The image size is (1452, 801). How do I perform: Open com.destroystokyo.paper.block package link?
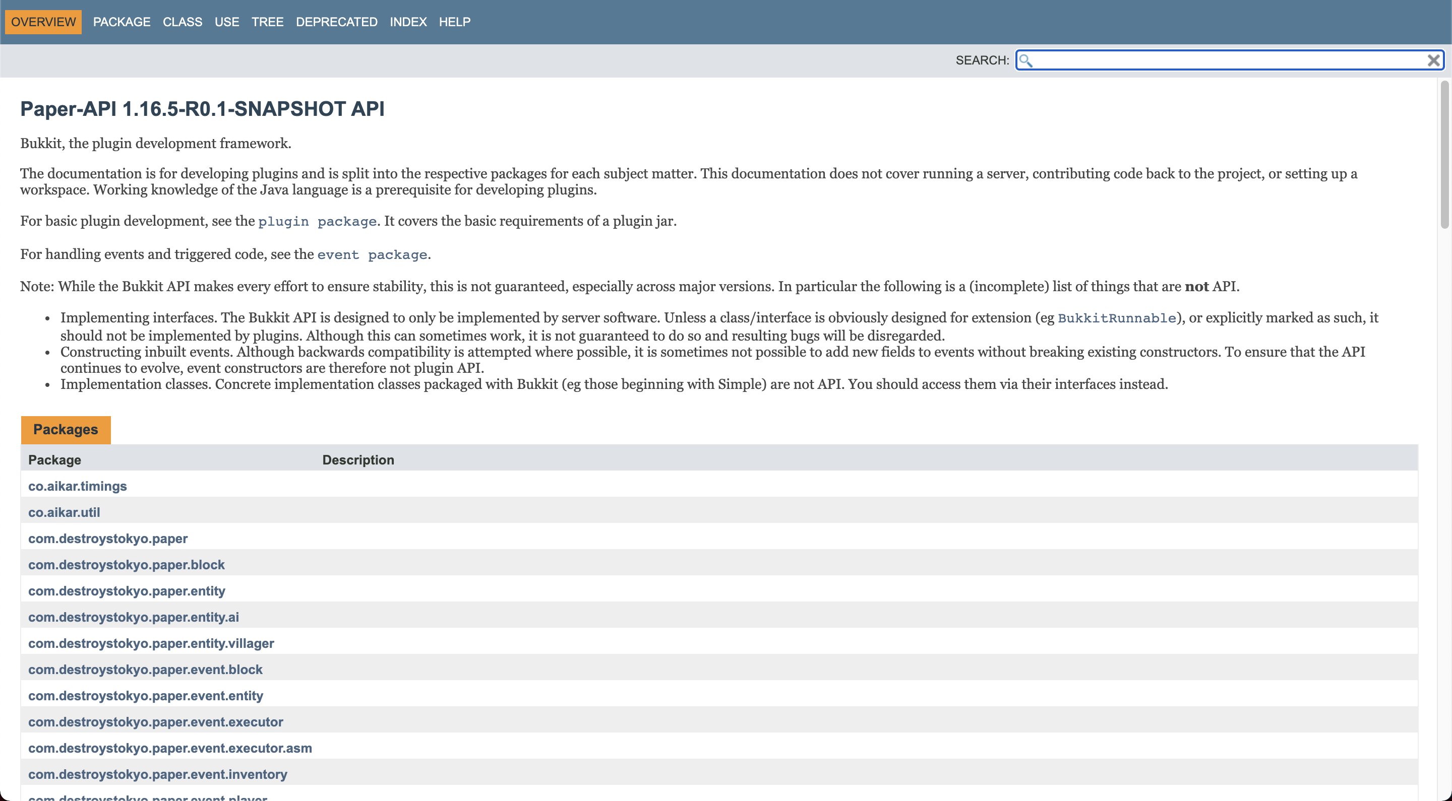(126, 565)
